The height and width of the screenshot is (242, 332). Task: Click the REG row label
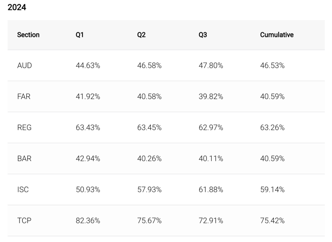tap(24, 128)
